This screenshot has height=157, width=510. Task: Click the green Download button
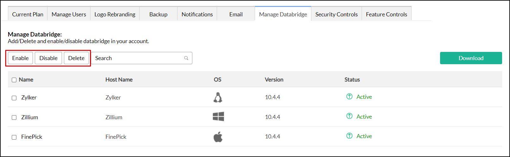coord(471,58)
